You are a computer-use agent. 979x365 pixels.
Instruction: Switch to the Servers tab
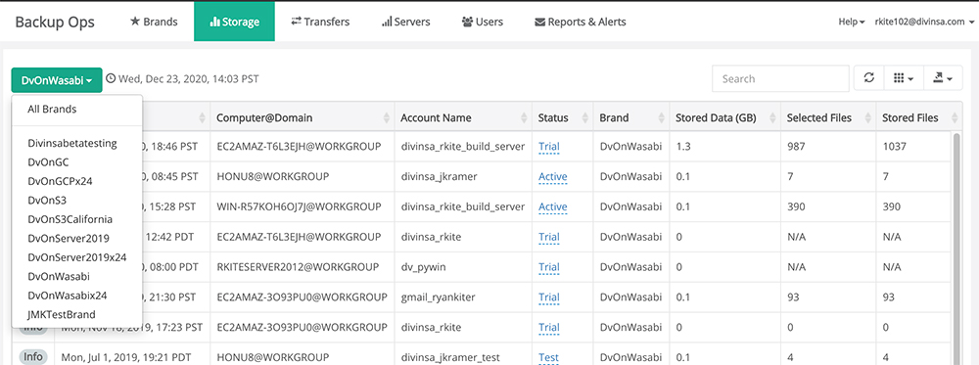(406, 22)
